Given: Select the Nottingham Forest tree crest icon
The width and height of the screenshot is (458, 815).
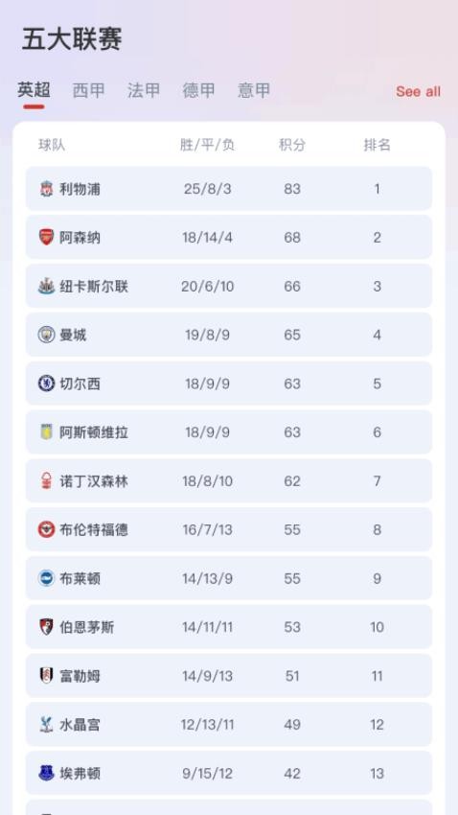Looking at the screenshot, I should [x=46, y=480].
